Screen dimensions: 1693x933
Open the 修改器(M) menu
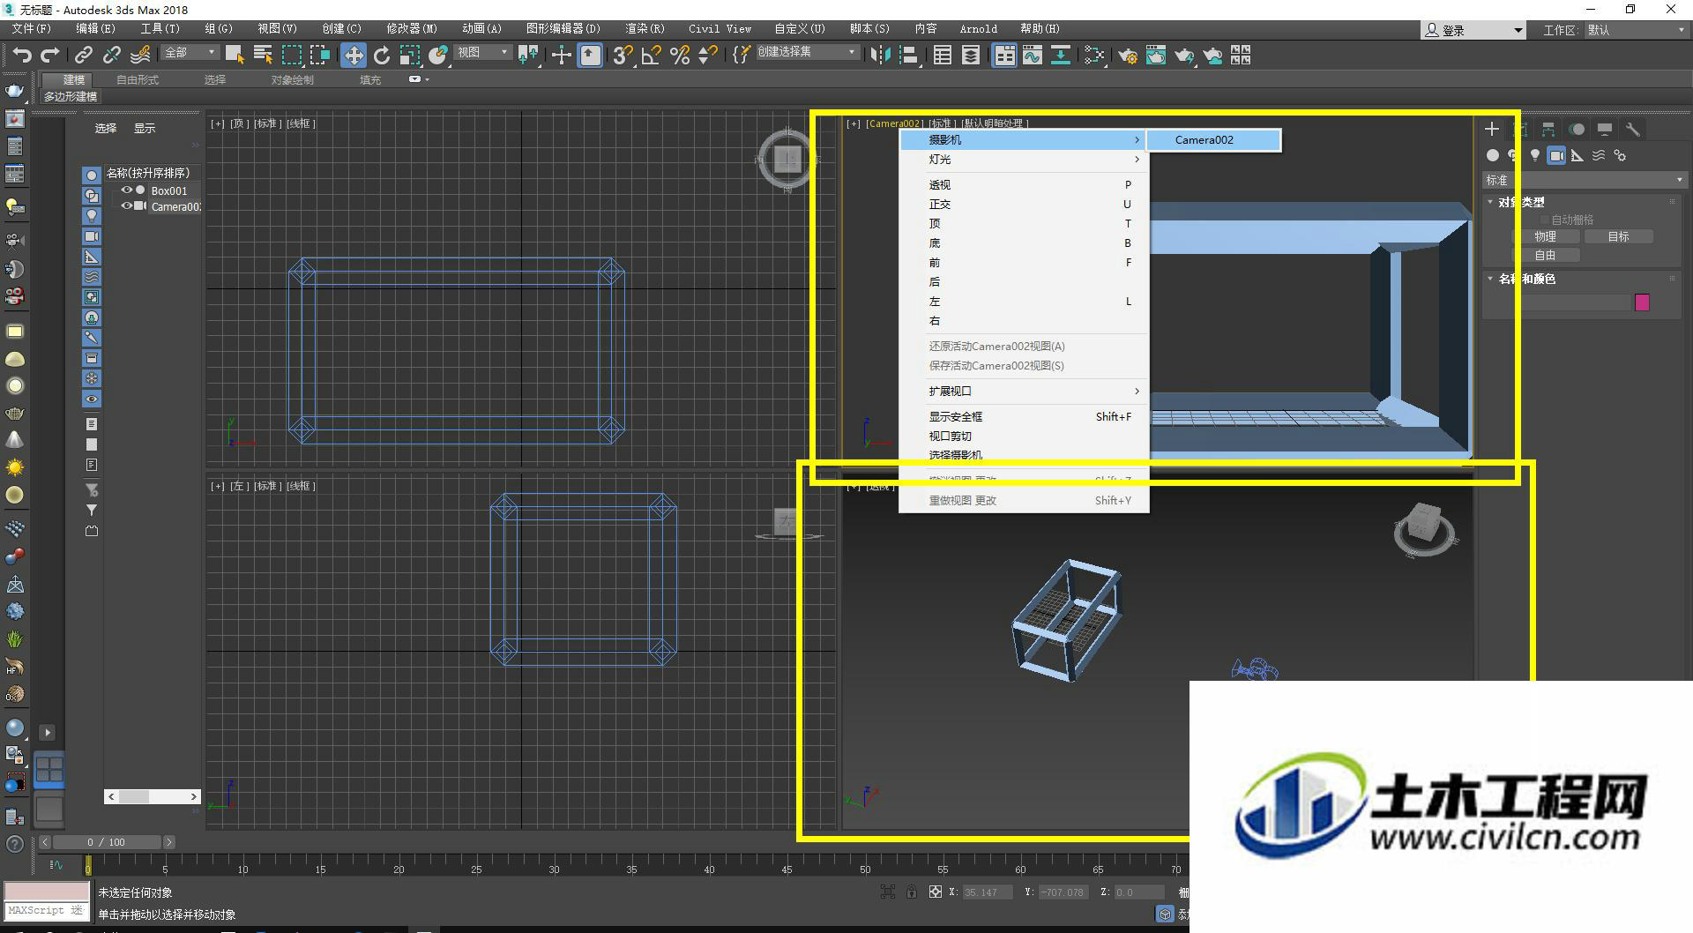click(411, 29)
